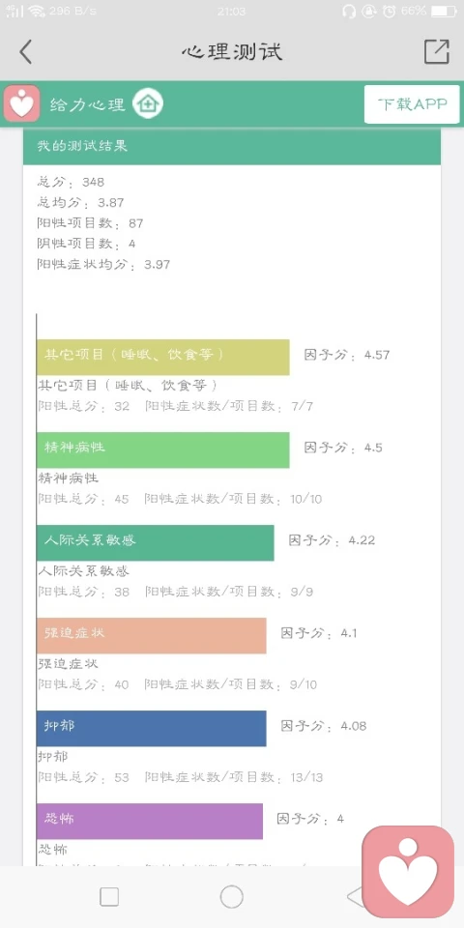The image size is (464, 928).
Task: Tap the Android home circle button
Action: tap(231, 897)
